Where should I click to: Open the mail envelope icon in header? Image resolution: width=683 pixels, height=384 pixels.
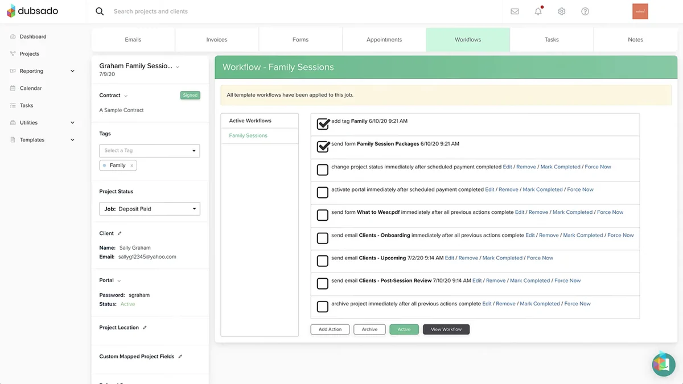(x=515, y=11)
